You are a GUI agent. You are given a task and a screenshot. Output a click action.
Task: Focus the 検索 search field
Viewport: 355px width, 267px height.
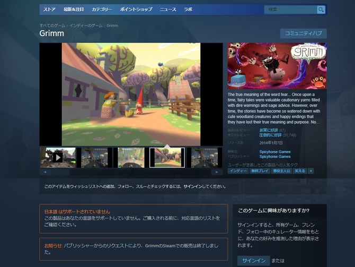(x=290, y=10)
